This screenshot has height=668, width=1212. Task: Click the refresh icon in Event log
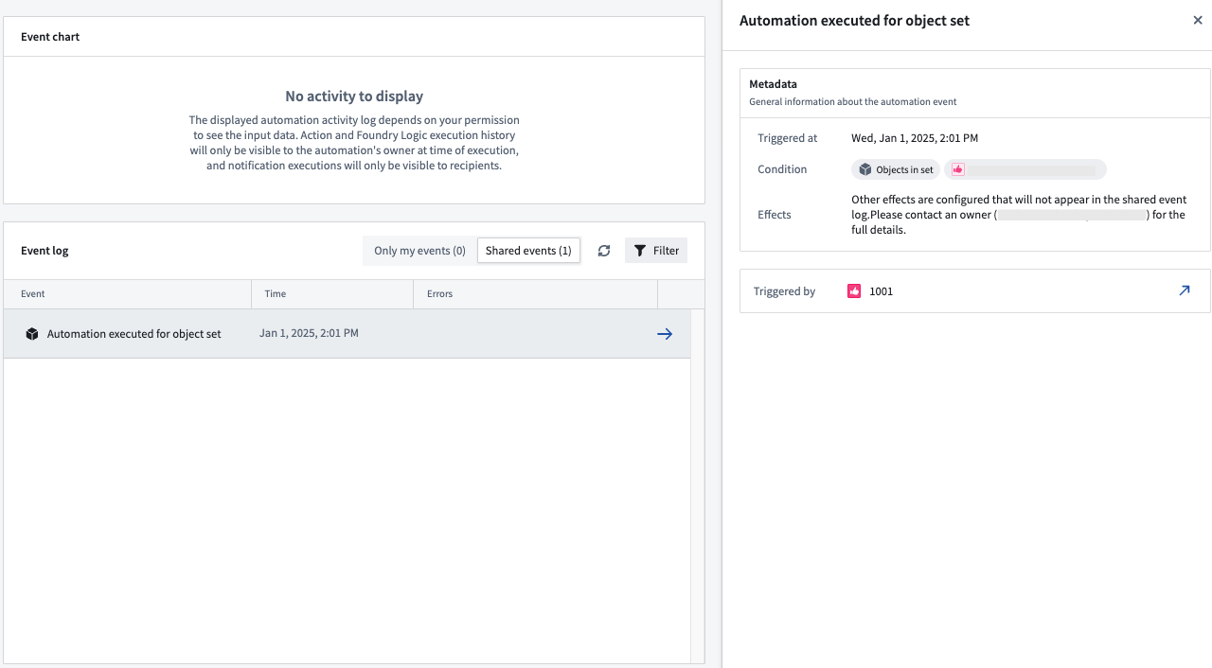tap(604, 251)
